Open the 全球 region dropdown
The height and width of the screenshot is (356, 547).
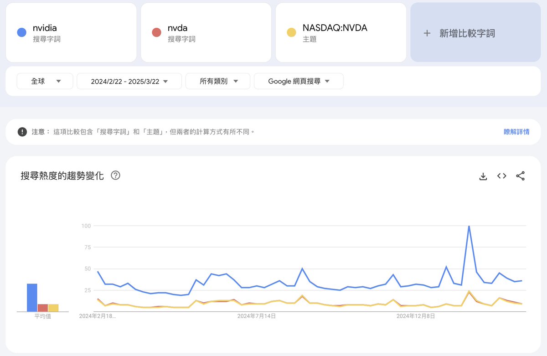click(x=45, y=81)
